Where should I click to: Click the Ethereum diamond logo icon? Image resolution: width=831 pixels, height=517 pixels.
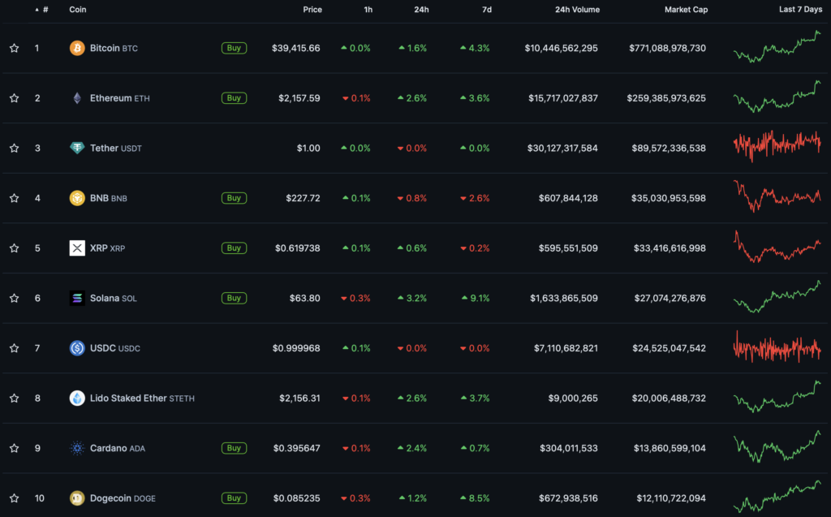(77, 98)
